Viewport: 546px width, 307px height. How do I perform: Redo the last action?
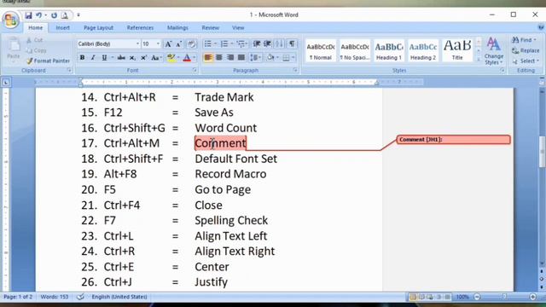(54, 15)
